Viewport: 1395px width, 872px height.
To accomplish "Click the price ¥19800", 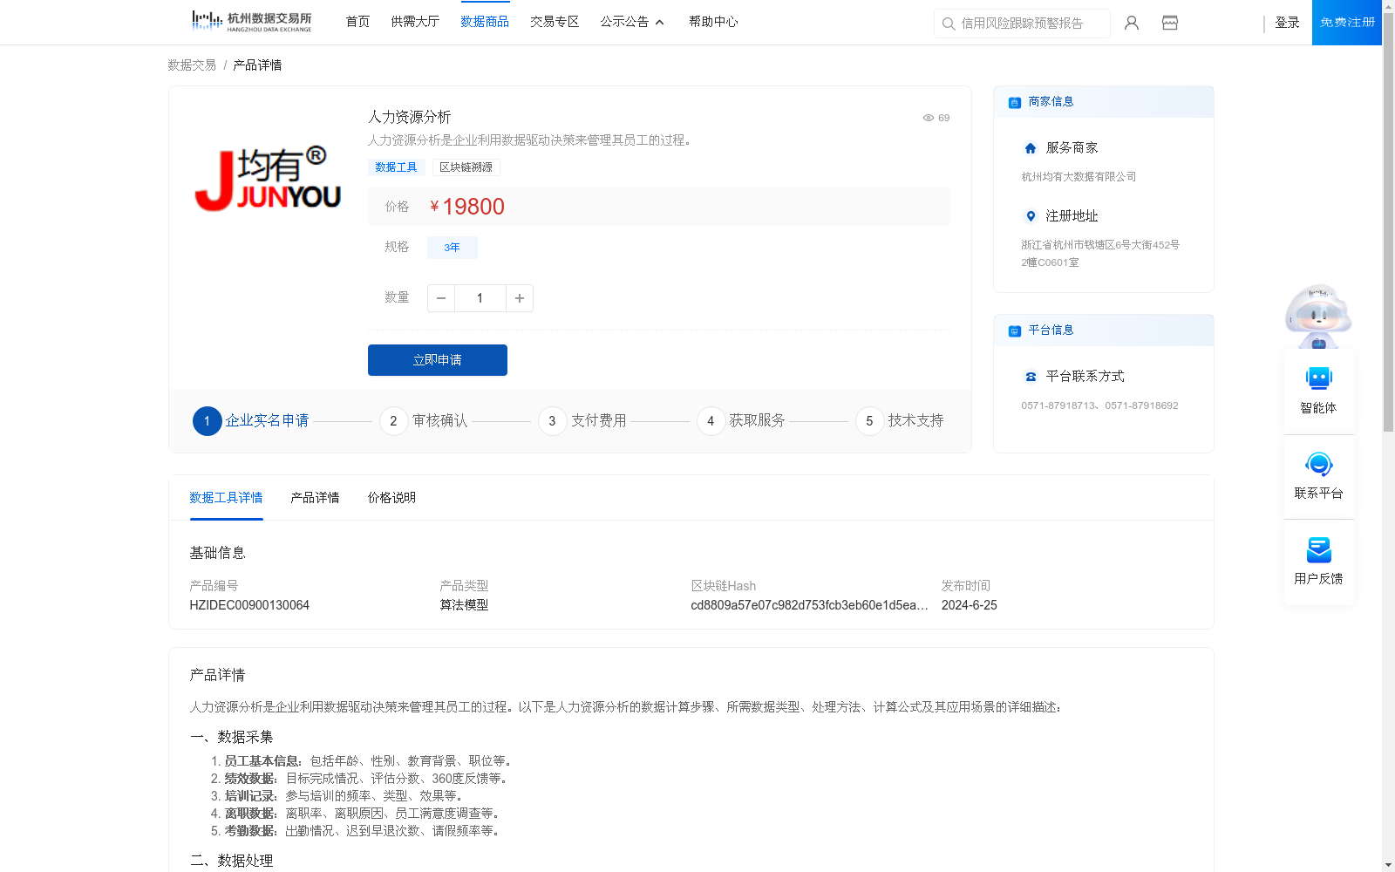I will [467, 207].
